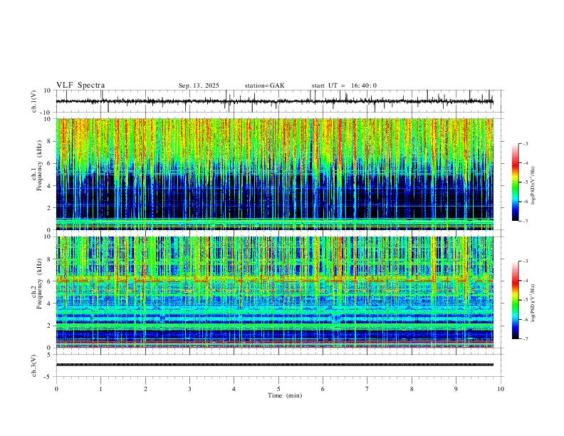The width and height of the screenshot is (564, 436).
Task: Click the time axis tick label '1'
Action: point(100,389)
